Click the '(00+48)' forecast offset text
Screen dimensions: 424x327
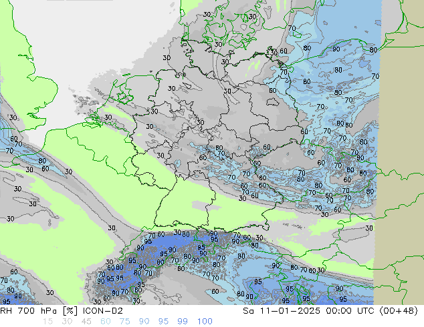[x=399, y=311]
